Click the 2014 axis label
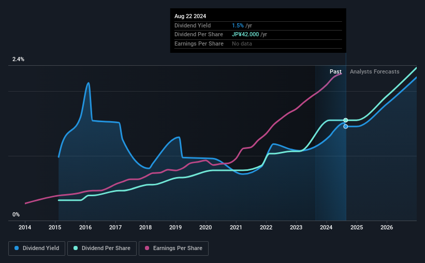 (x=25, y=227)
